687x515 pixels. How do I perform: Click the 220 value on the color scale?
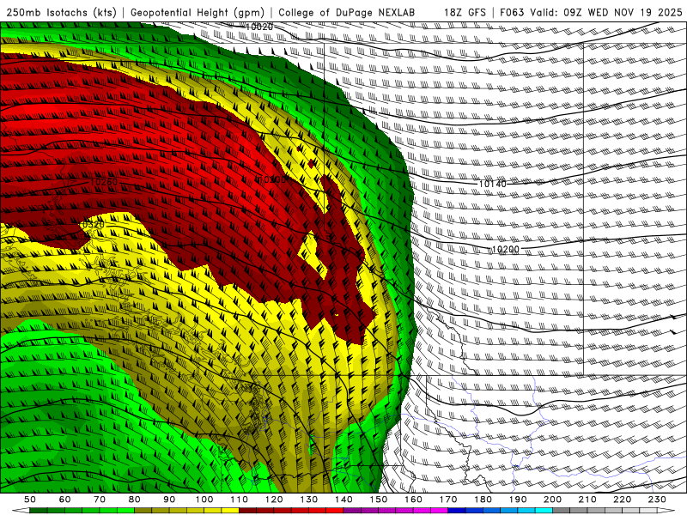622,500
